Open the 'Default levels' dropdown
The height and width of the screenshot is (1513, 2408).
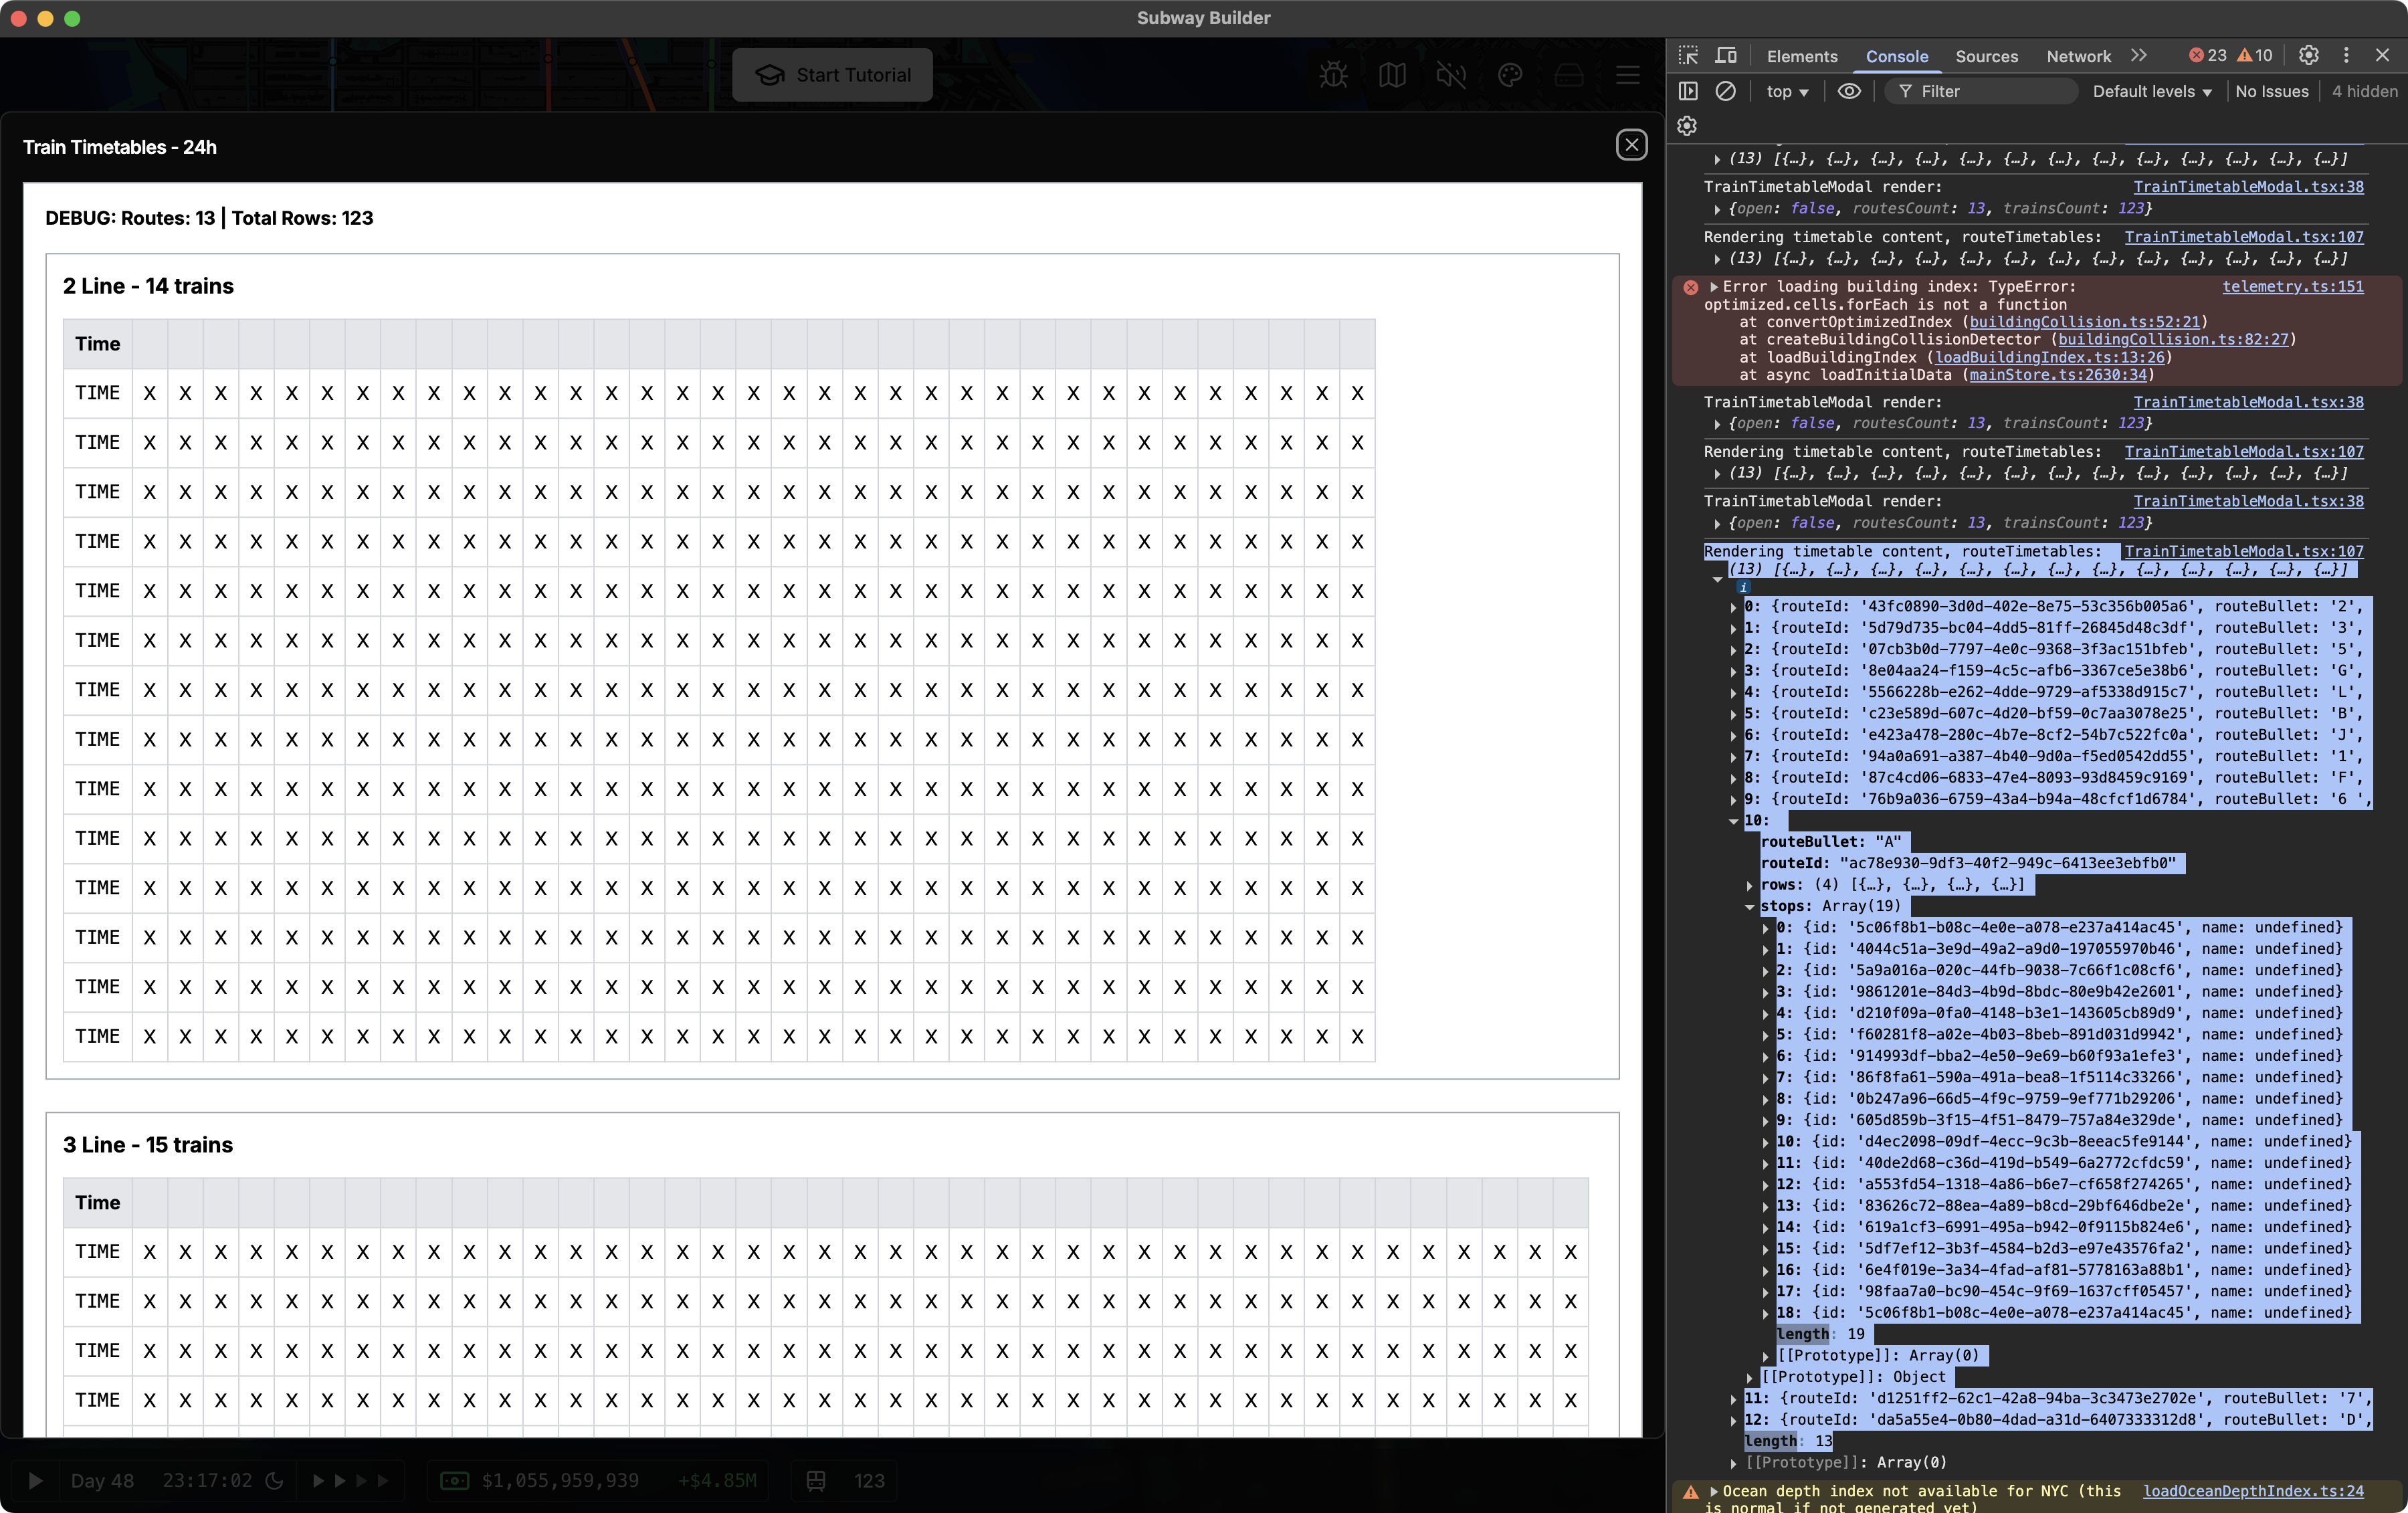pos(2151,91)
